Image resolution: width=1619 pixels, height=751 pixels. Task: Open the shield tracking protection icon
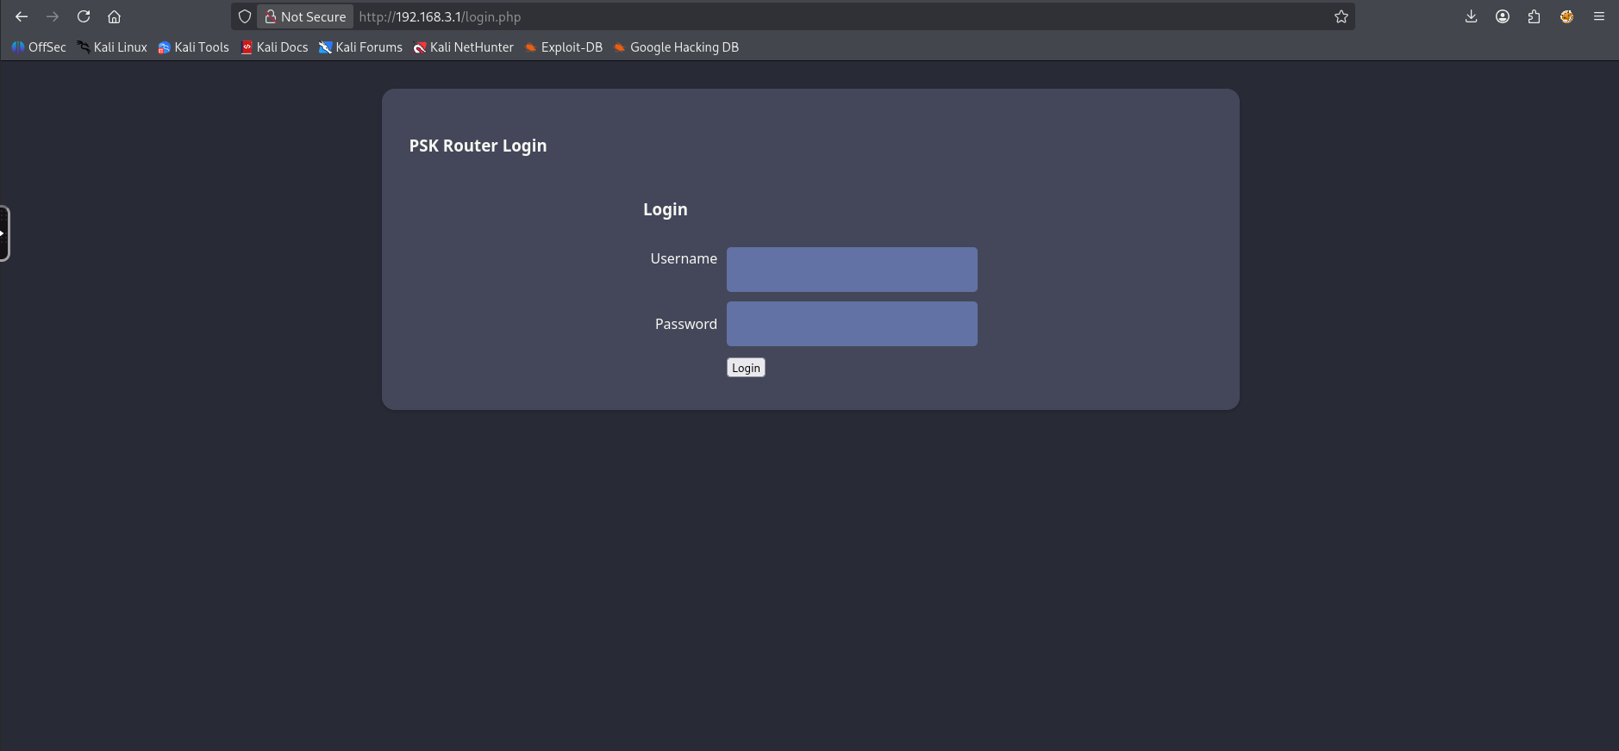pos(245,16)
